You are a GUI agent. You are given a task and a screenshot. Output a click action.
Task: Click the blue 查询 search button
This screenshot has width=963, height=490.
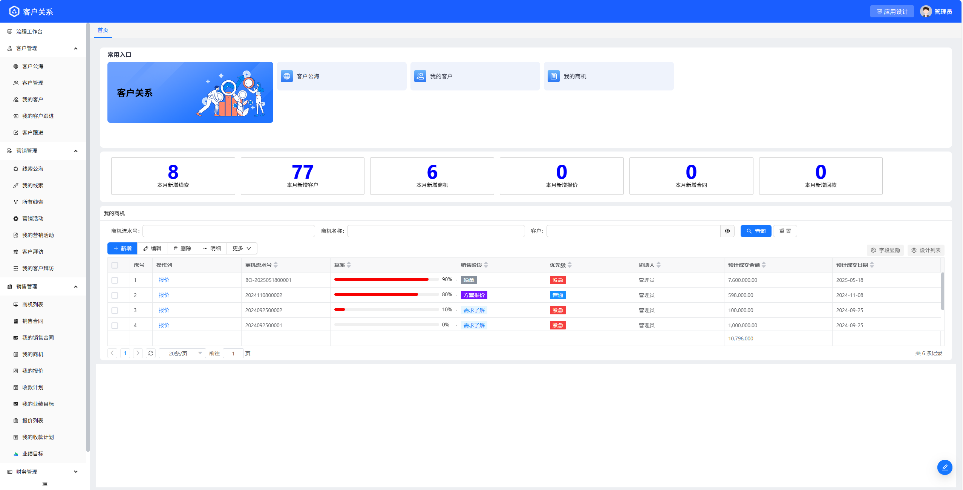(755, 231)
